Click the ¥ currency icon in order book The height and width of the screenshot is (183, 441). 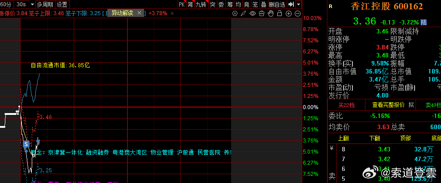pos(331,149)
